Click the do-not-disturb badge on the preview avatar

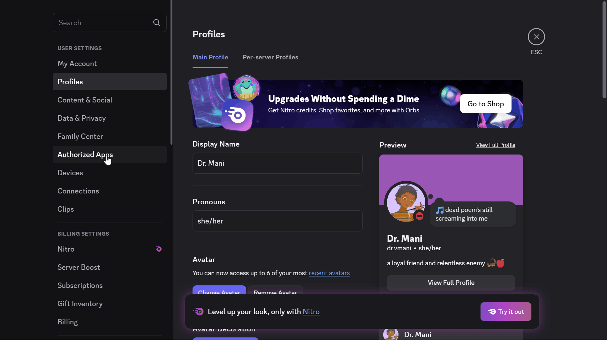tap(419, 216)
